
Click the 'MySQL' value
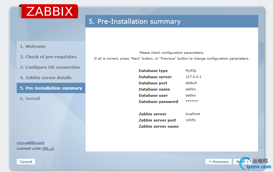(x=191, y=71)
